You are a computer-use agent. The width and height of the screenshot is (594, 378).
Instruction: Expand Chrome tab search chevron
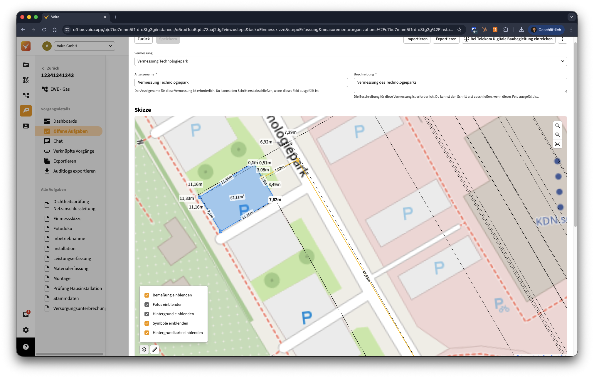click(571, 17)
